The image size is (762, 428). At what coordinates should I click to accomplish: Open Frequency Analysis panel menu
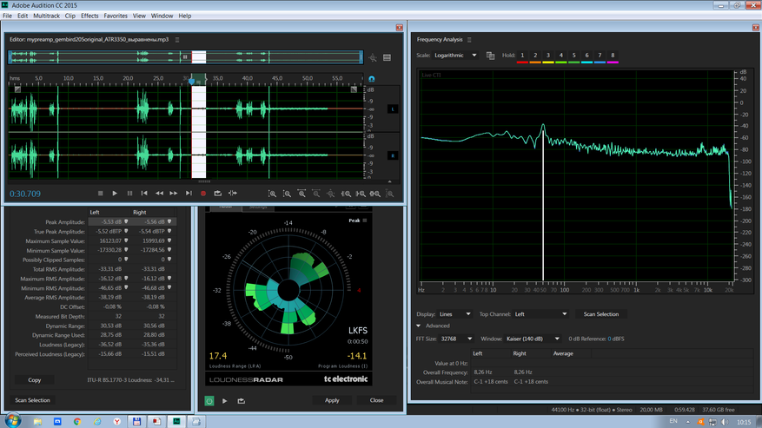469,40
